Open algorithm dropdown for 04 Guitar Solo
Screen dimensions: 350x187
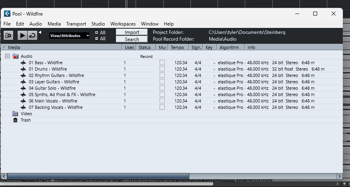point(232,88)
